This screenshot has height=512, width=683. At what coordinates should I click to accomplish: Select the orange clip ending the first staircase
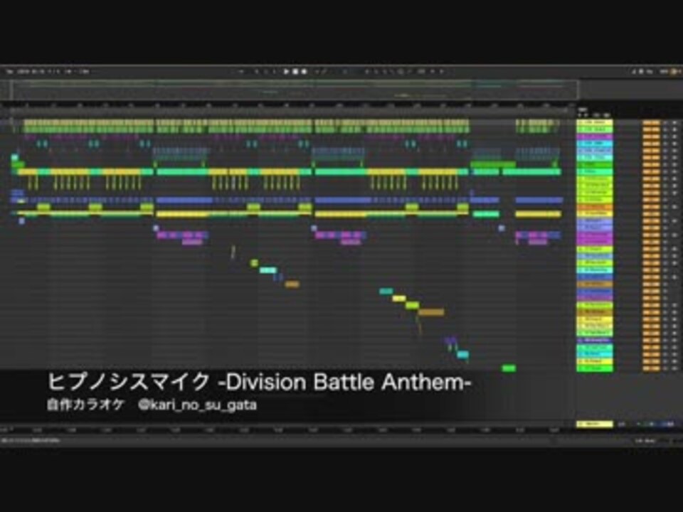[292, 284]
